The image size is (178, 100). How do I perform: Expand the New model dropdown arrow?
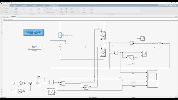coord(2,12)
